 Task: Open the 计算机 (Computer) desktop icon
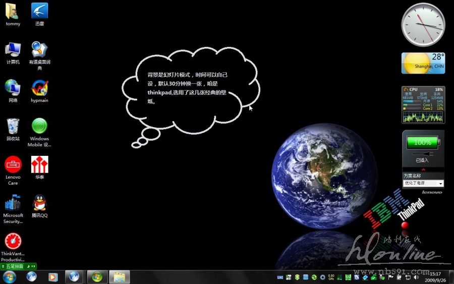tap(13, 49)
